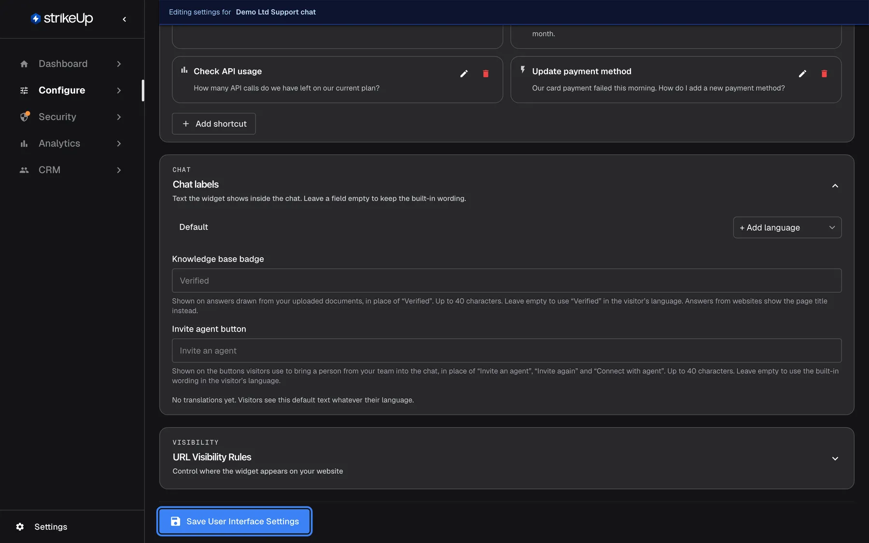Screen dimensions: 869x543
Task: Open the Add language dropdown
Action: (787, 227)
